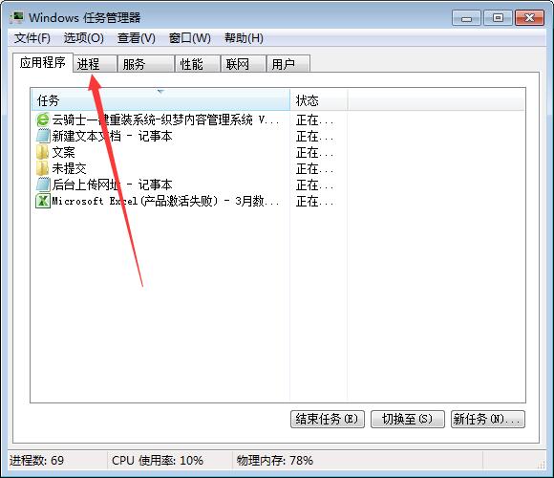This screenshot has width=554, height=478.
Task: Open the 帮助(H) menu
Action: point(244,38)
